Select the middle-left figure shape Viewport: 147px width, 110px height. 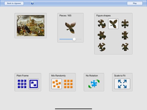coord(102,35)
